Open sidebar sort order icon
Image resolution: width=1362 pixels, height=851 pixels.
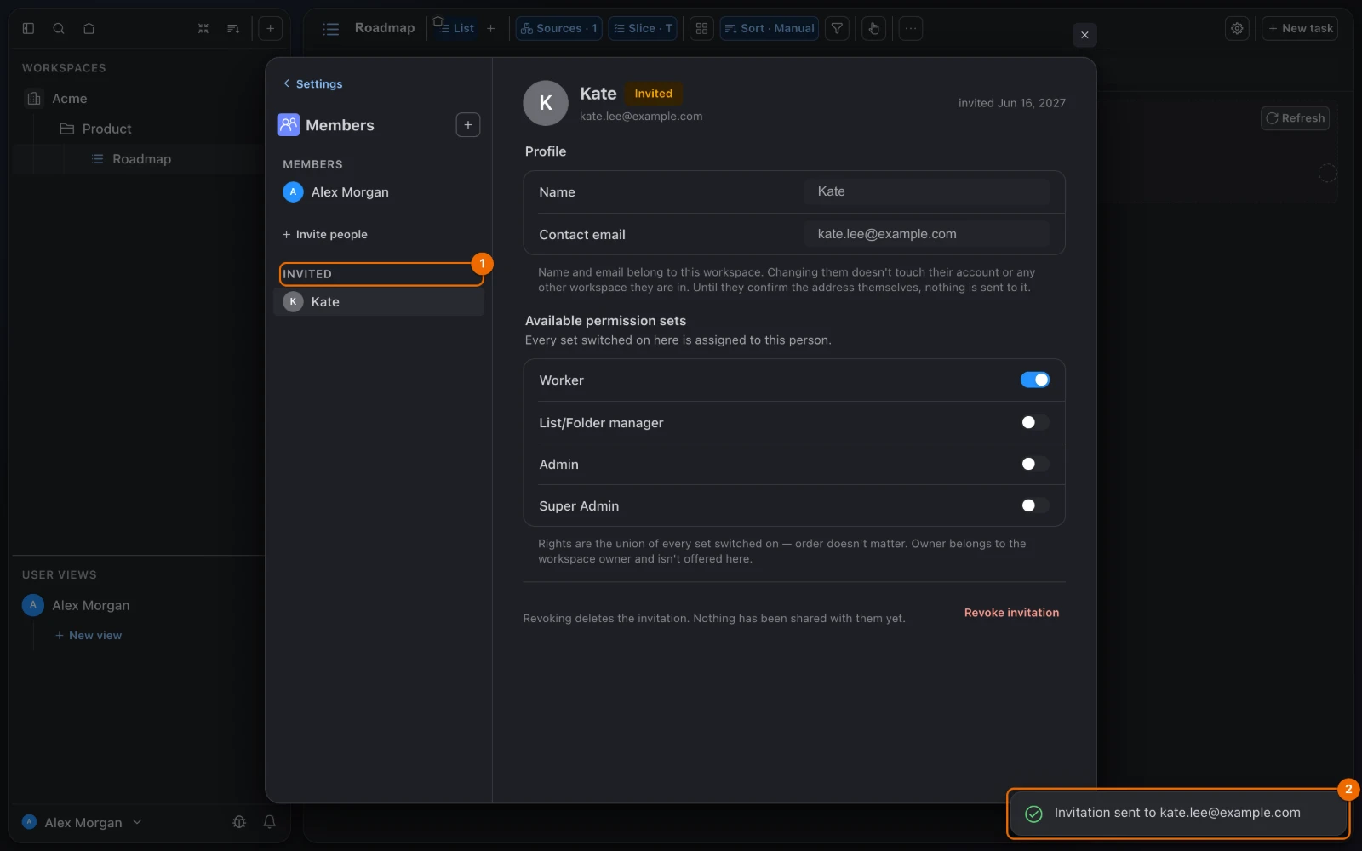233,28
